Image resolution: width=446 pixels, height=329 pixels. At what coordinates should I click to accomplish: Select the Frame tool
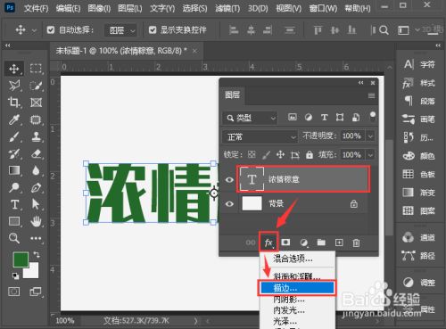click(36, 103)
